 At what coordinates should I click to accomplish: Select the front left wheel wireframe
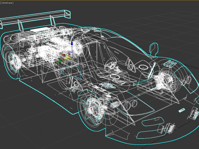tap(92, 109)
